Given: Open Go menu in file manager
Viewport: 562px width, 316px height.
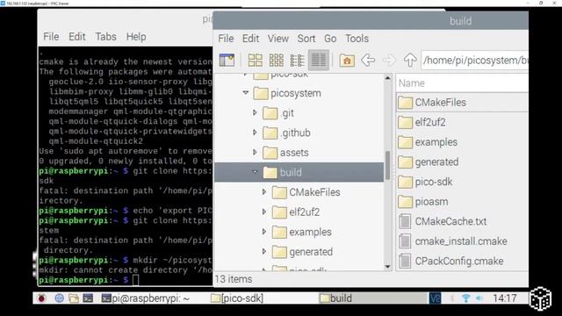Looking at the screenshot, I should pos(330,39).
